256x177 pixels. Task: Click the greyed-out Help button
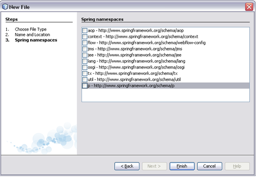[237, 166]
